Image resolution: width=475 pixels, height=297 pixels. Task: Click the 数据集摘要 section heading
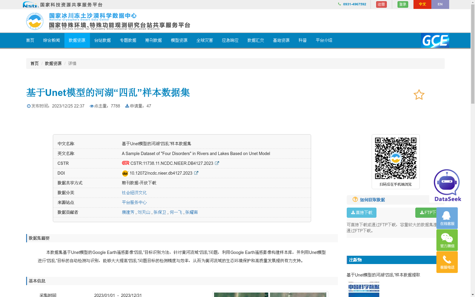pos(39,238)
